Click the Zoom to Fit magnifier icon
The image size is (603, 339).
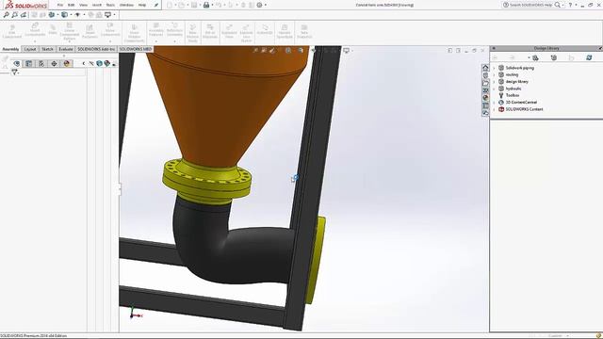(7, 15)
